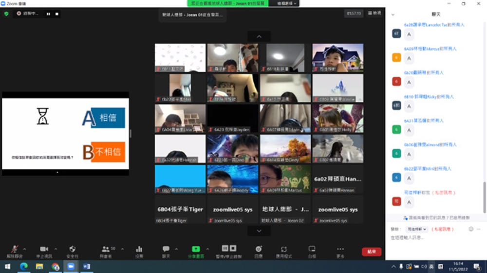Stop recording from the bottom toolbar

click(233, 248)
